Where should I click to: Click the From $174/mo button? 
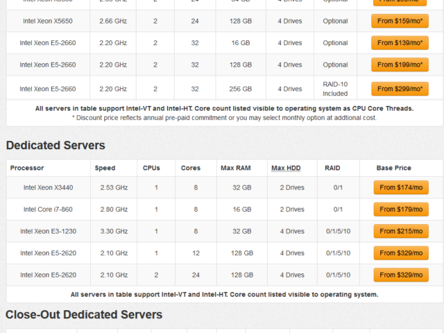[x=401, y=187]
